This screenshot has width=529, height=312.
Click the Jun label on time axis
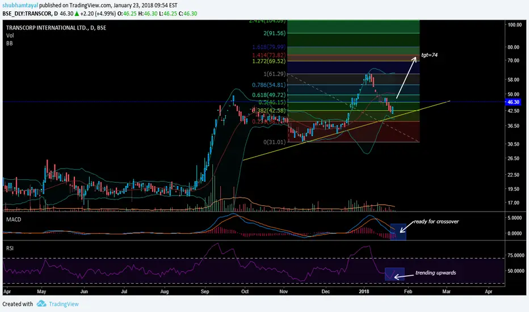pyautogui.click(x=84, y=291)
